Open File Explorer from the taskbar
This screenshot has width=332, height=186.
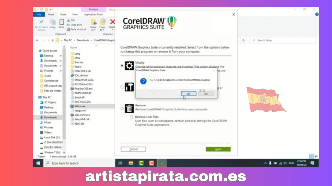click(131, 163)
